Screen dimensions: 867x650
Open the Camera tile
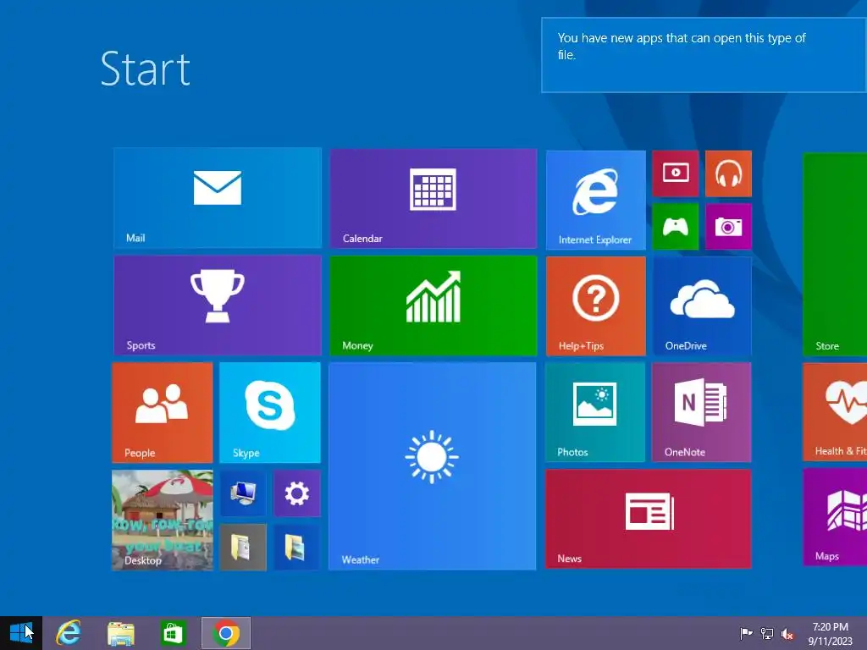(x=728, y=226)
